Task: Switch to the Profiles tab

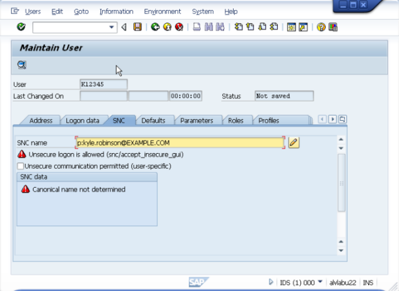Action: click(x=269, y=120)
